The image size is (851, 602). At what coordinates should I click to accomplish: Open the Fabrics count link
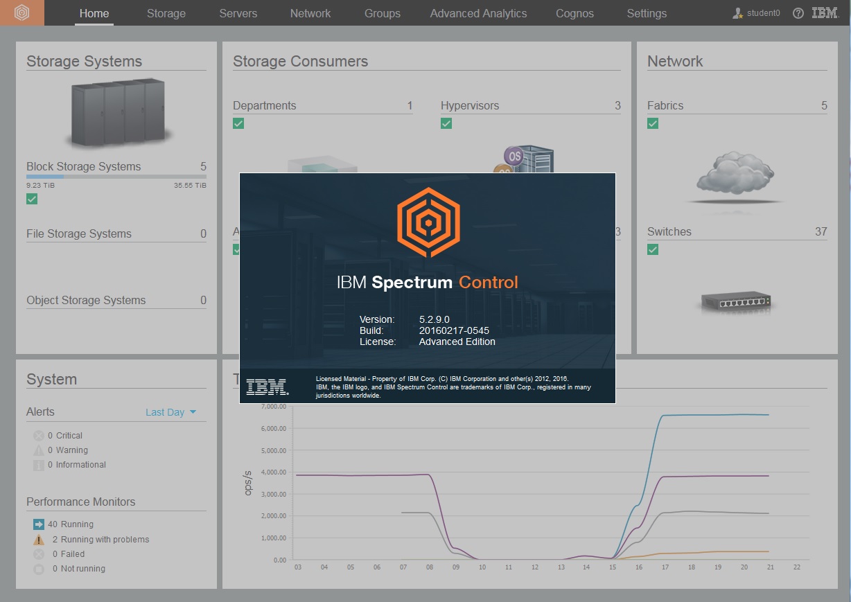824,105
